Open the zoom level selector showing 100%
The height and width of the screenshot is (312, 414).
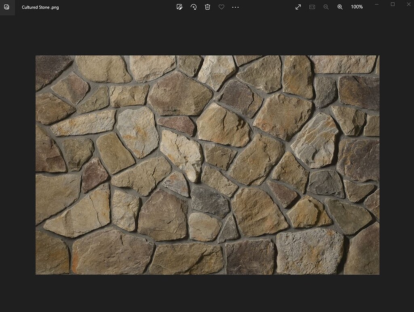(x=356, y=7)
